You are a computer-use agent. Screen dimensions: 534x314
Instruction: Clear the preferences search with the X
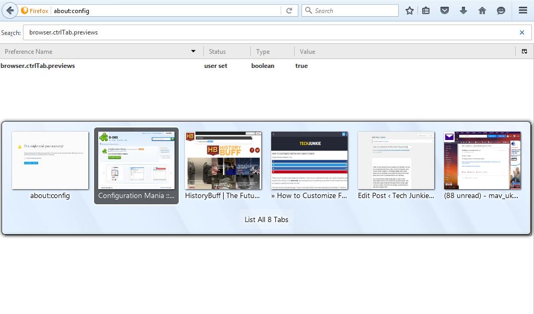click(x=521, y=32)
